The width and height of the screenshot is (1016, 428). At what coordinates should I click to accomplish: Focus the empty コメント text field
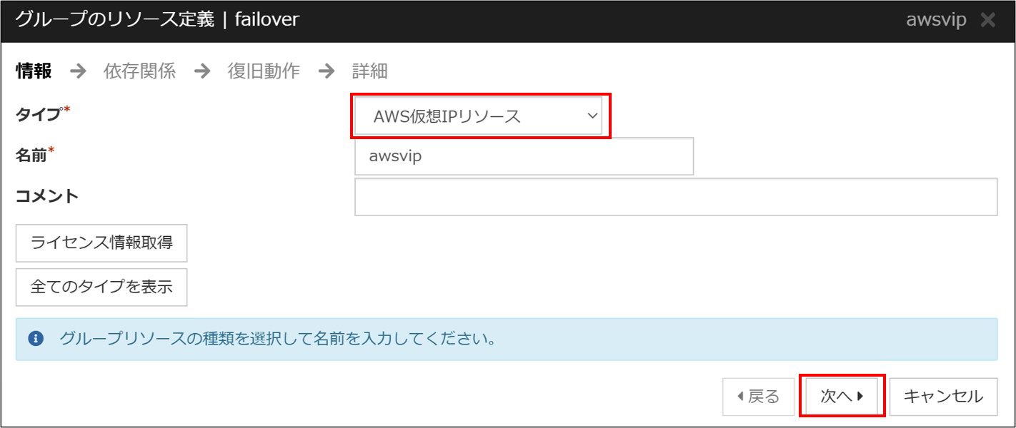(x=675, y=197)
